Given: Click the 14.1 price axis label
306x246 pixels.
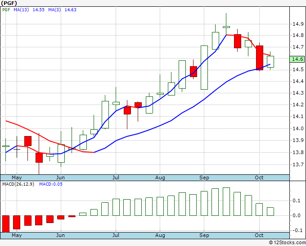Looking at the screenshot, I should pos(298,116).
